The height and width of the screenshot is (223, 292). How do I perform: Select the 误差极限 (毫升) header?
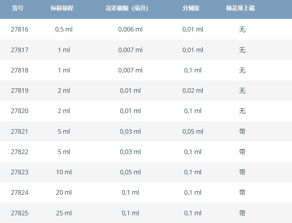coord(127,8)
